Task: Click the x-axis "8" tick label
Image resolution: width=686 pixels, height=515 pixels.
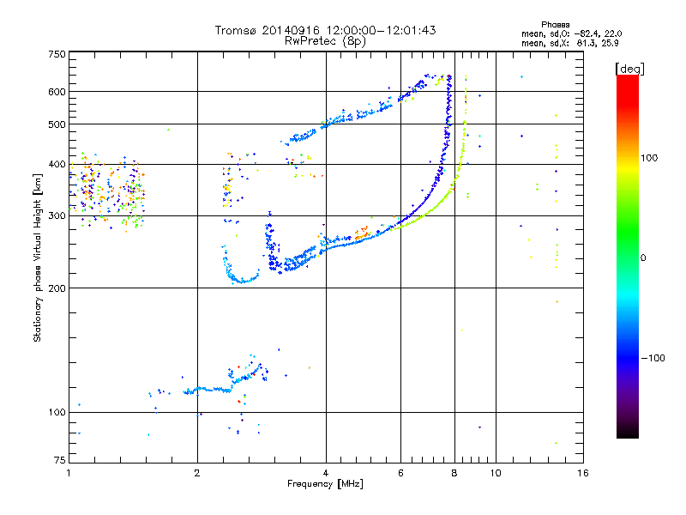Action: pos(454,473)
